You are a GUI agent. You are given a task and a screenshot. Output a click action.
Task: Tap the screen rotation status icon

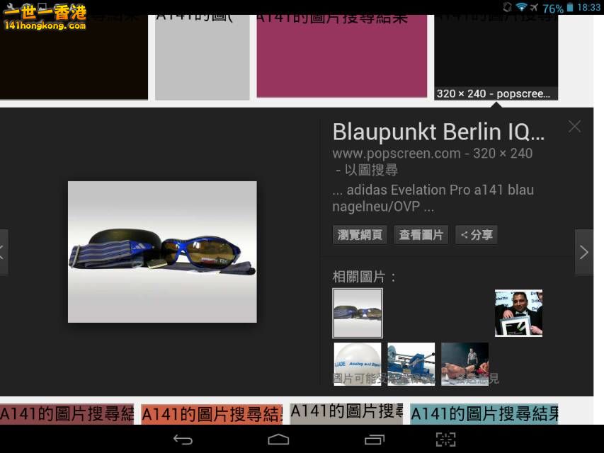coord(507,7)
